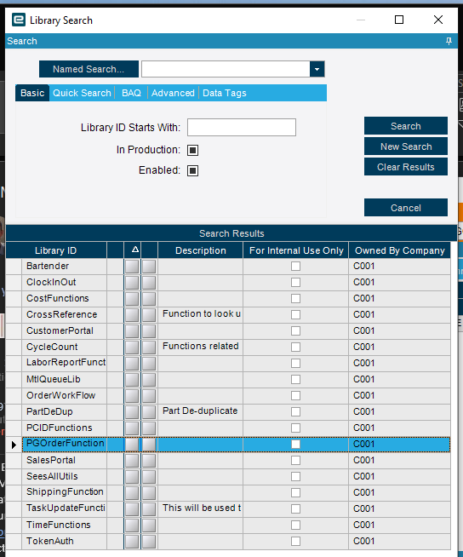Click the Epicor logo icon in title bar
This screenshot has width=463, height=557.
[x=19, y=20]
